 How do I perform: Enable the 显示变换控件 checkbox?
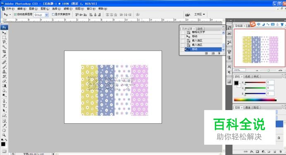tap(53, 14)
